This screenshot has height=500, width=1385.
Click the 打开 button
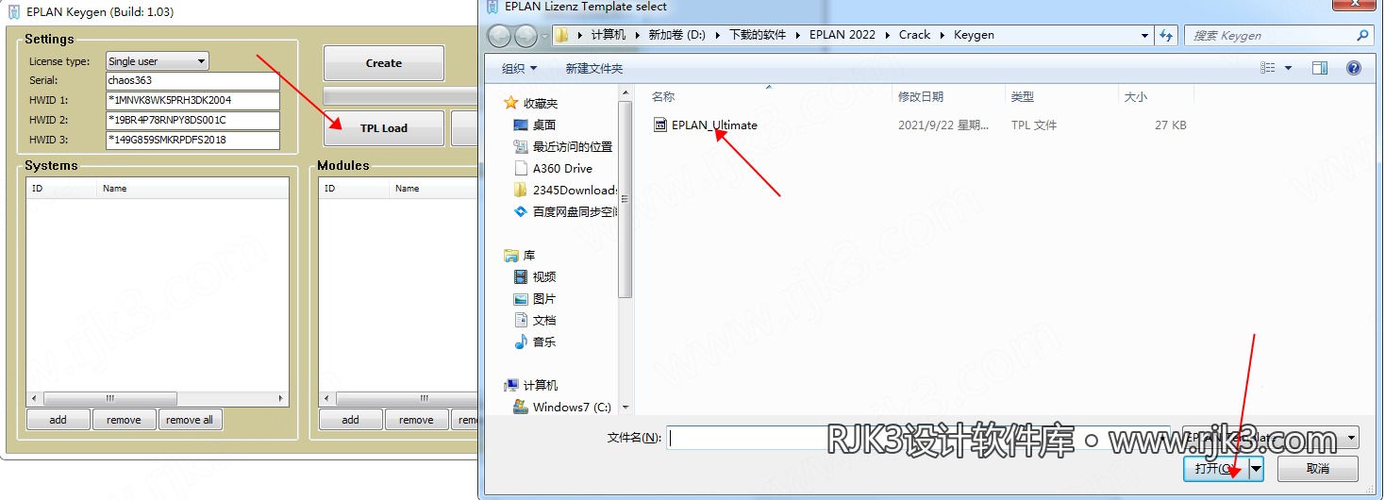(x=1215, y=468)
